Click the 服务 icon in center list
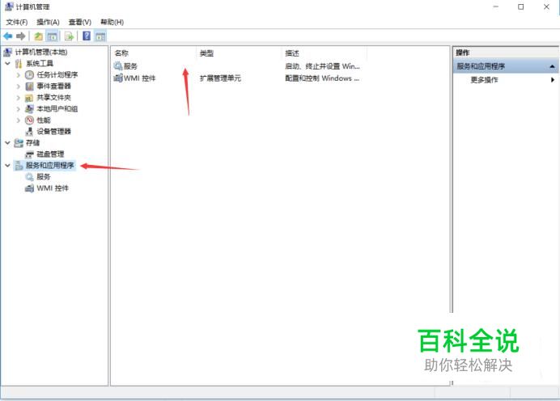 pyautogui.click(x=118, y=66)
